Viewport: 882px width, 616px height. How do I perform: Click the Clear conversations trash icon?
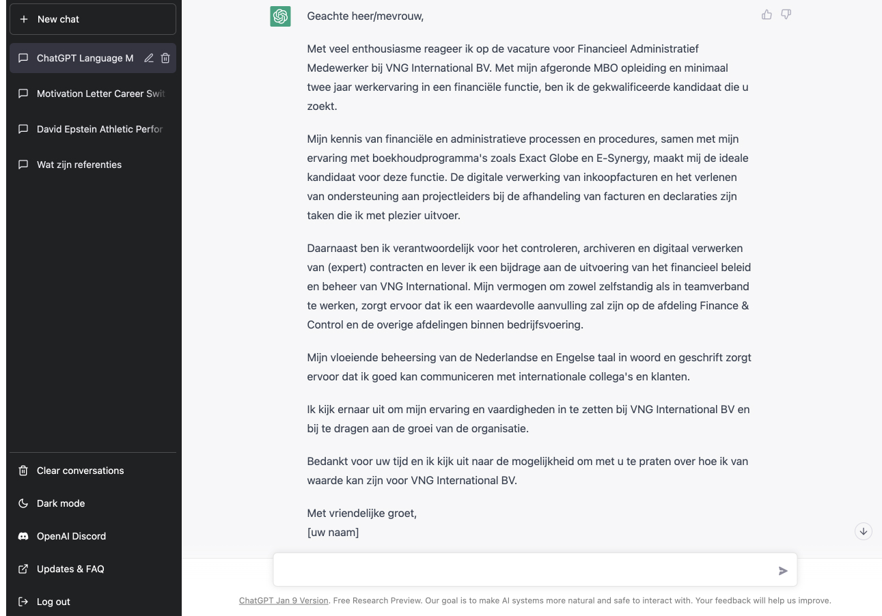pyautogui.click(x=23, y=470)
